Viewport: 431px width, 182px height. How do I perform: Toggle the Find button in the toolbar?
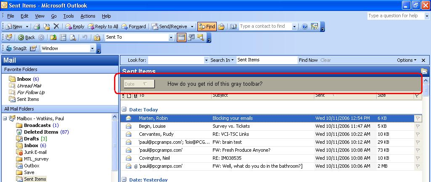pos(207,26)
